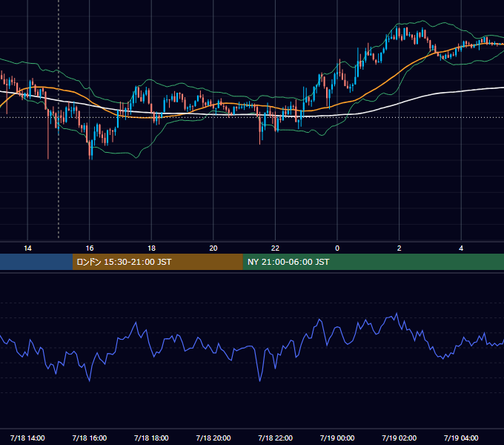Click hour label 16 on price chart axis
The image size is (504, 445).
pyautogui.click(x=90, y=248)
